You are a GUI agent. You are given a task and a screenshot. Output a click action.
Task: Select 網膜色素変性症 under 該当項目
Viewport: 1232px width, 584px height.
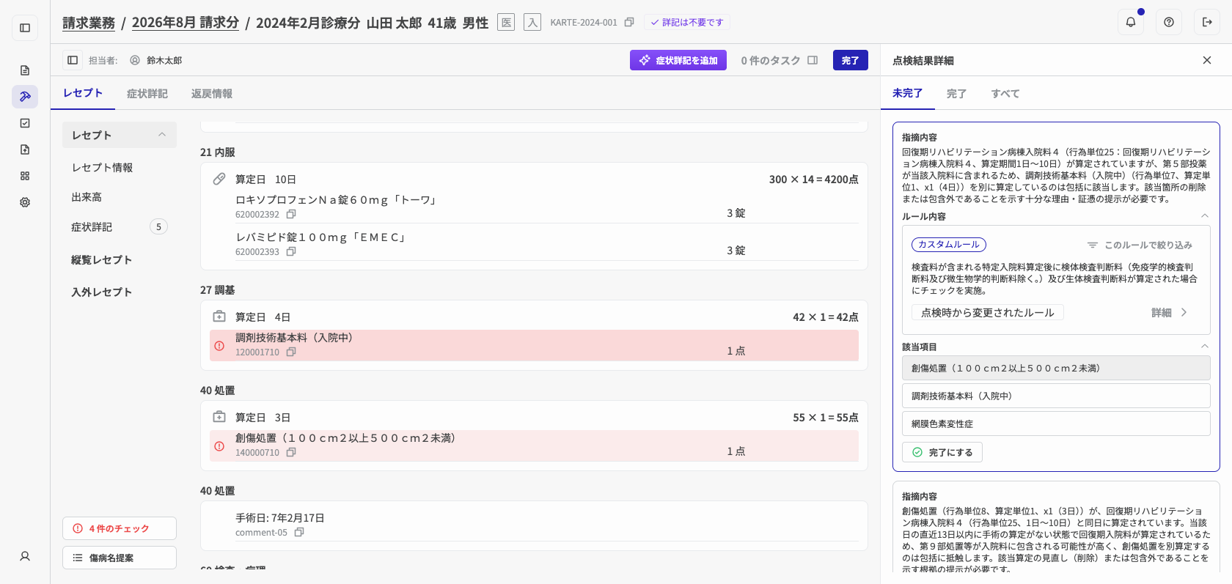(1056, 424)
